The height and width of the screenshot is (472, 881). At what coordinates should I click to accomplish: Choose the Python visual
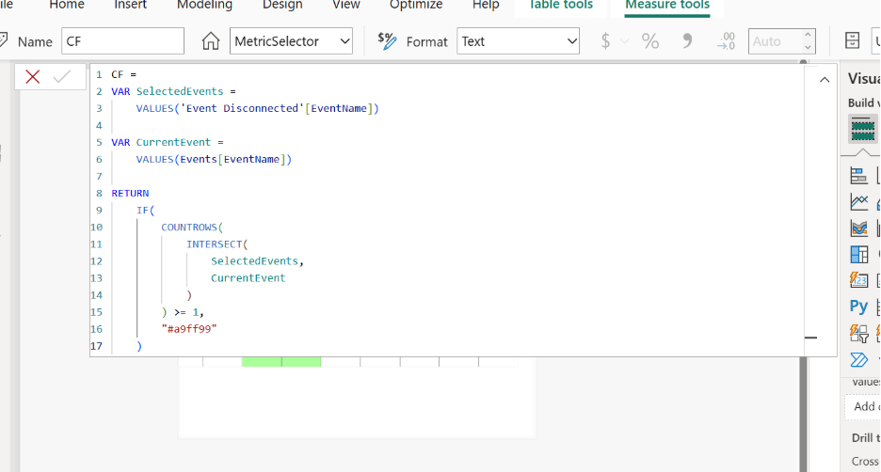coord(858,307)
